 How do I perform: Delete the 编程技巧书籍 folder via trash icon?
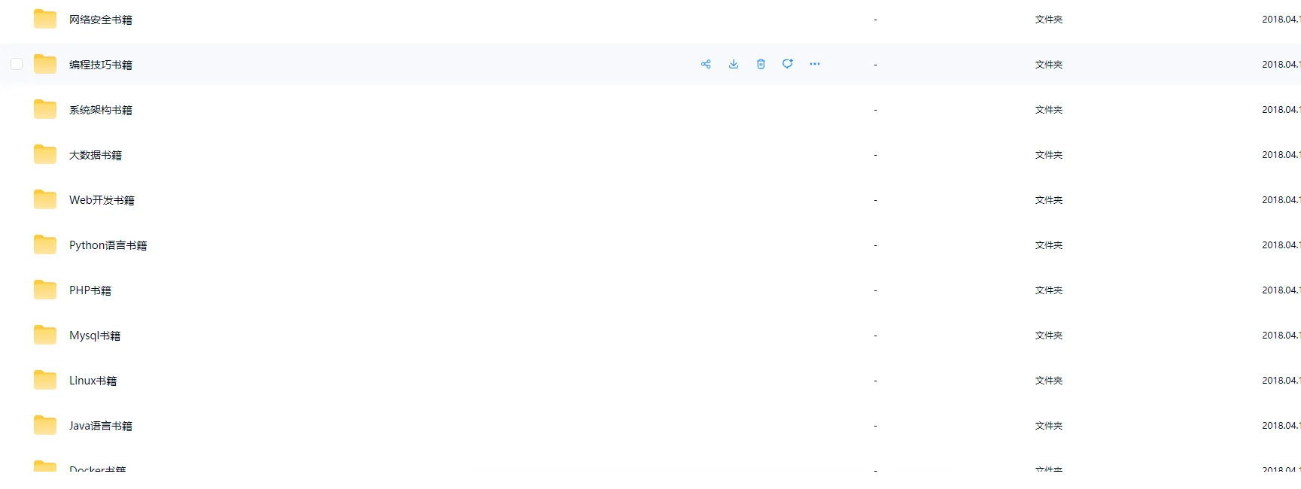761,64
